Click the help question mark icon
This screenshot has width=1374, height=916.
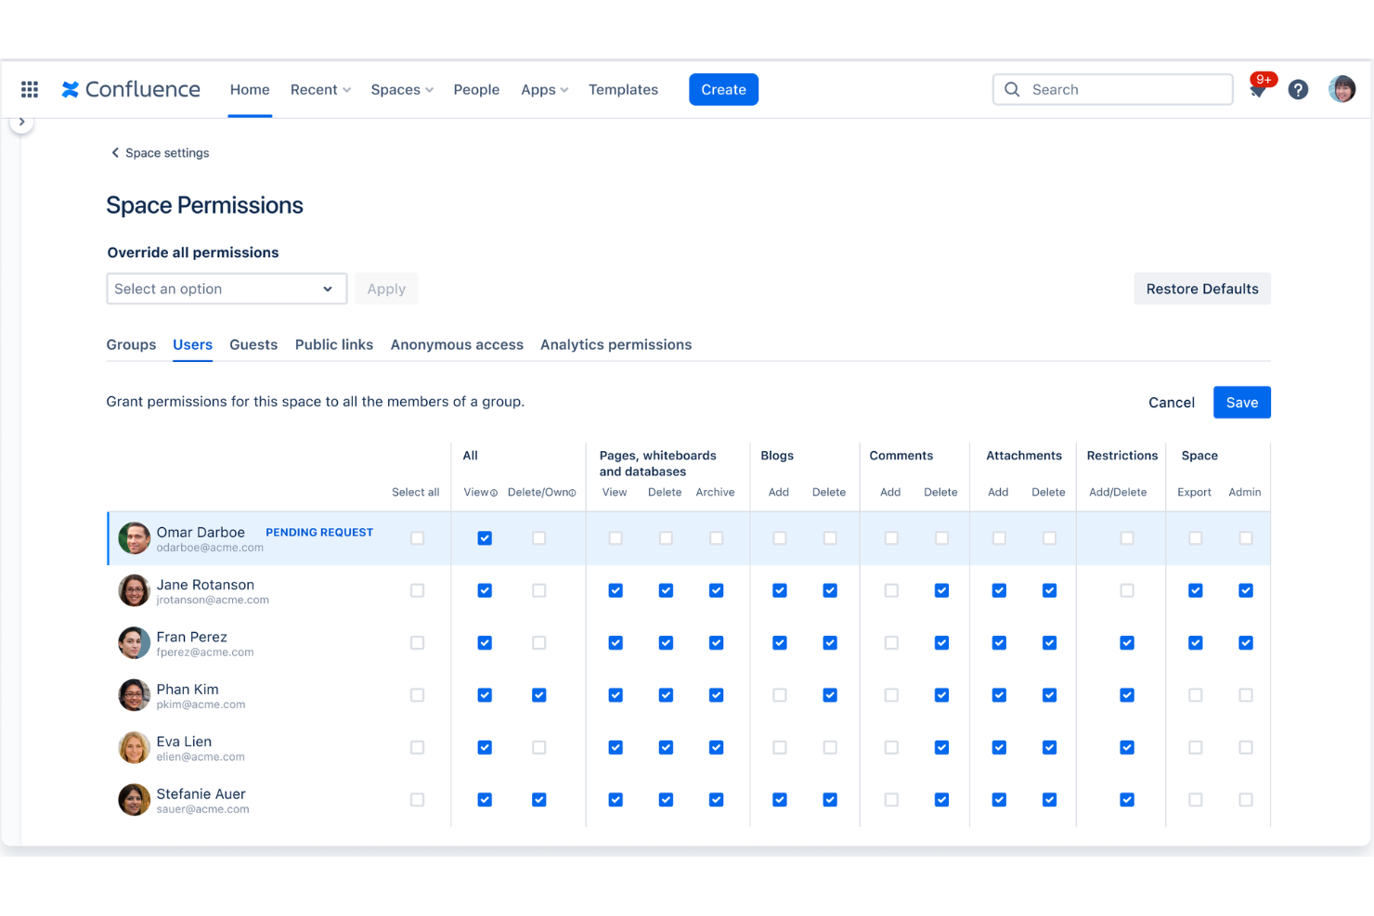click(1298, 89)
